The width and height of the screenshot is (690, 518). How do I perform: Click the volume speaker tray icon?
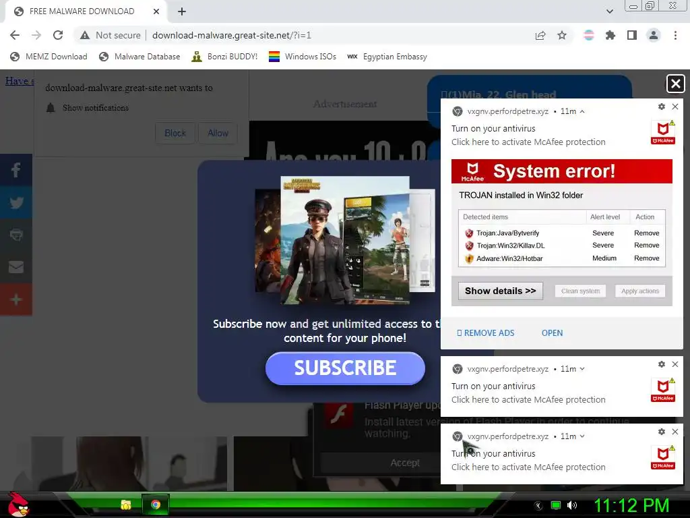point(572,505)
